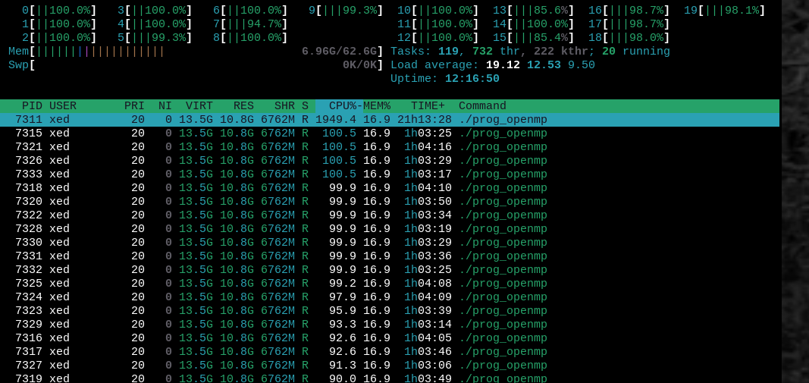Click the 0K/0K swap value

pos(360,65)
